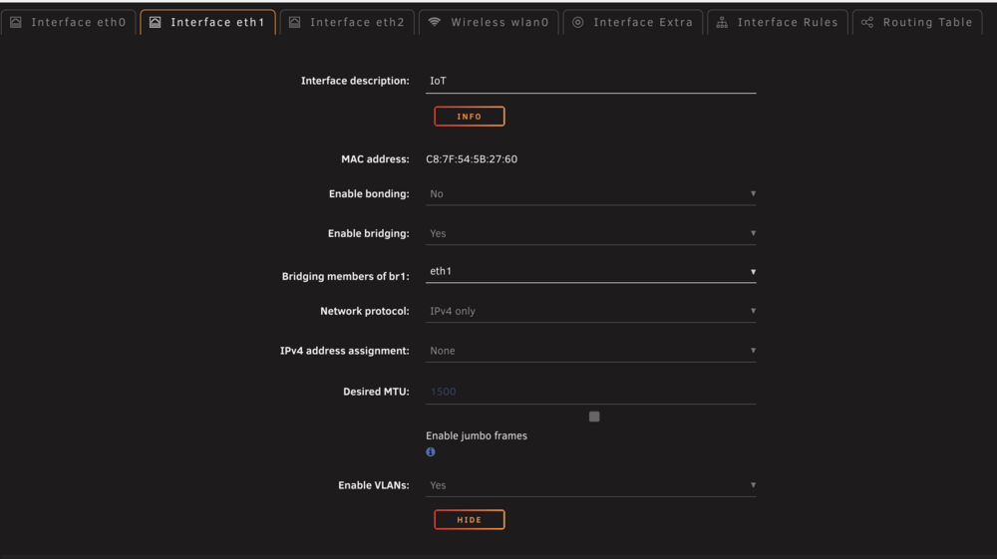Click the Routing Table share icon
This screenshot has width=997, height=559.
867,22
